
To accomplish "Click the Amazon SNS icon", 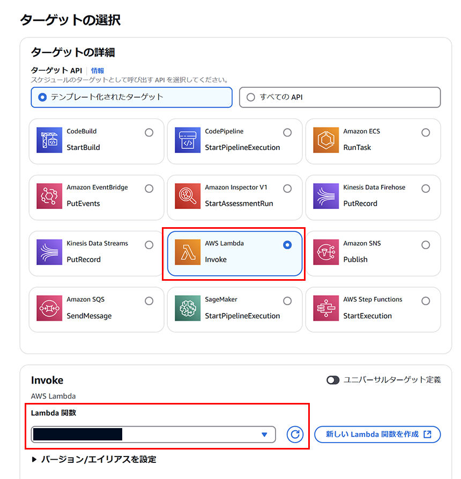I will 326,252.
